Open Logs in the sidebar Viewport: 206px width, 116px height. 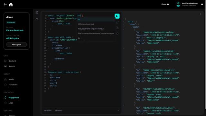(x=11, y=103)
